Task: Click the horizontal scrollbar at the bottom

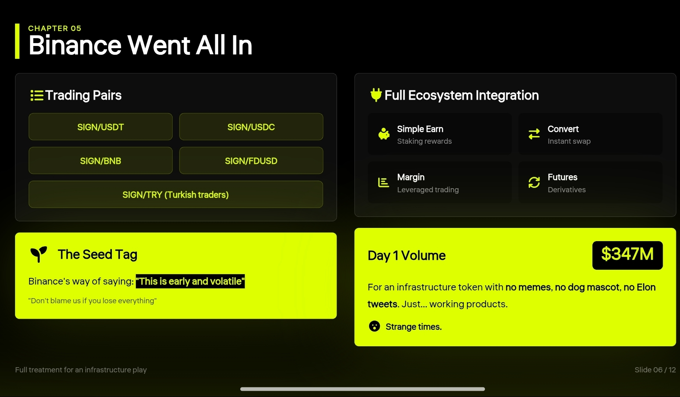Action: 362,389
